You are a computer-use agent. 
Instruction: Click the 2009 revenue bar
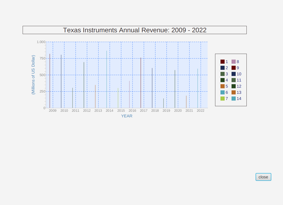pos(50,81)
